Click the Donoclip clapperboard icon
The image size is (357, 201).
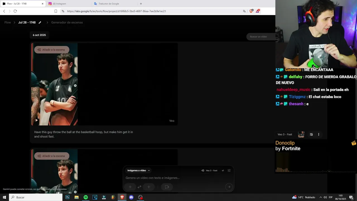[x=354, y=143]
